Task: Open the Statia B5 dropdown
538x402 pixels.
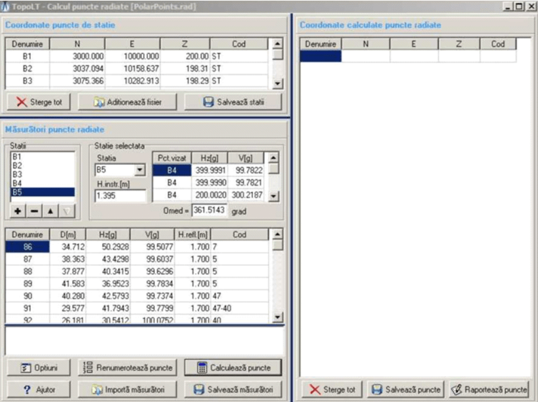Action: click(139, 170)
